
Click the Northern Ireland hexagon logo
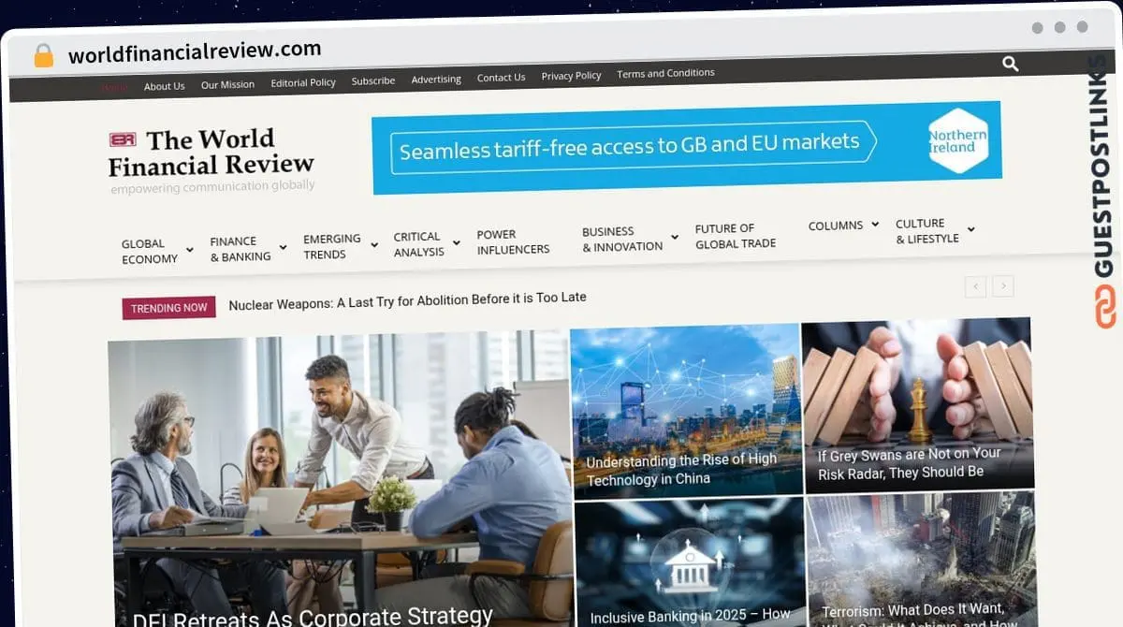coord(958,141)
